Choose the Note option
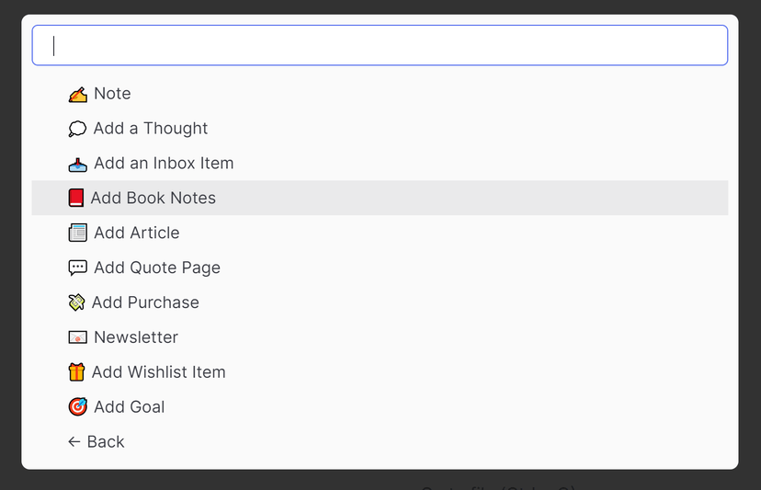The image size is (761, 490). click(380, 94)
